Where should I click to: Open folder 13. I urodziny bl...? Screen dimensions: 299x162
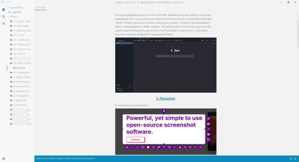click(22, 40)
